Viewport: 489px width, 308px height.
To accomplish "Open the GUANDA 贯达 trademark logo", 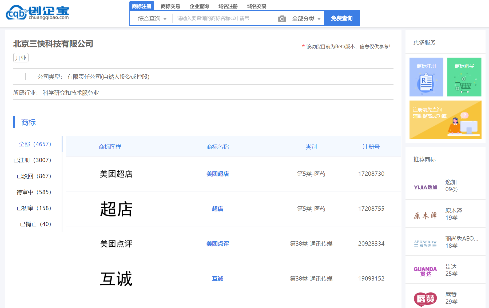I will [x=425, y=271].
